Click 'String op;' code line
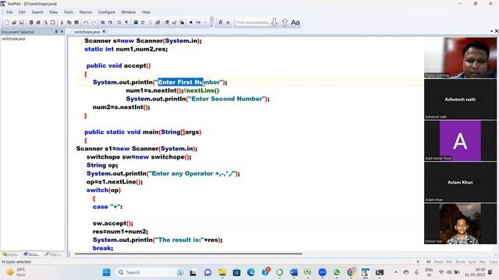499x280 pixels. coord(102,165)
